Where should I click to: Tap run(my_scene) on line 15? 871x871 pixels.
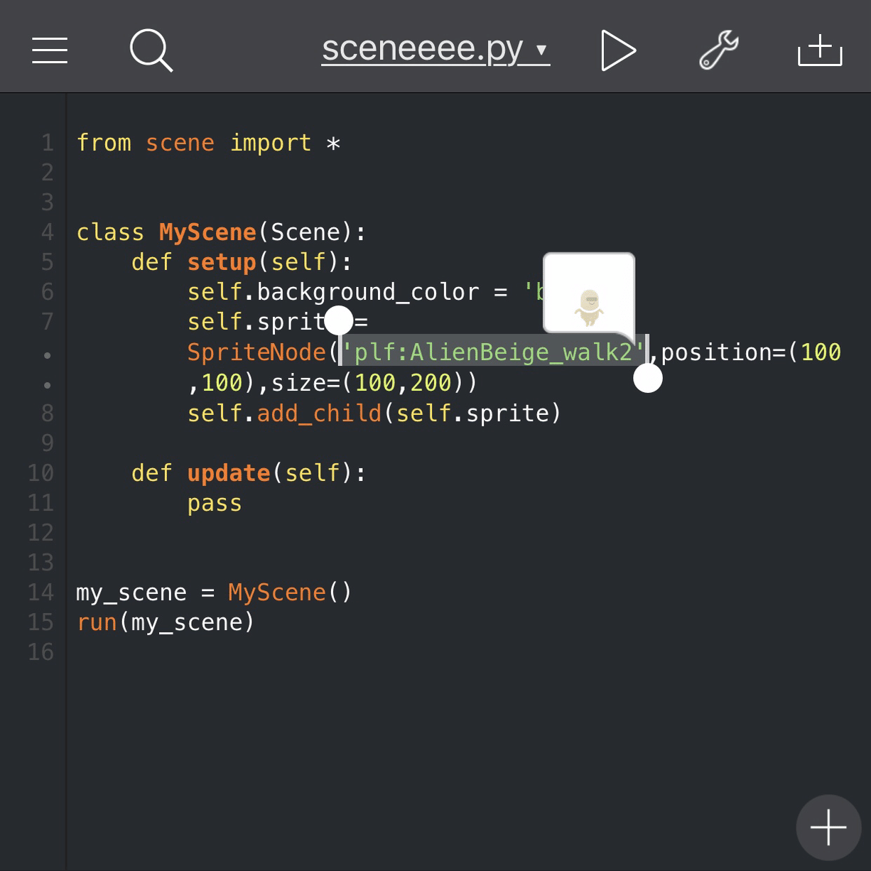(163, 622)
